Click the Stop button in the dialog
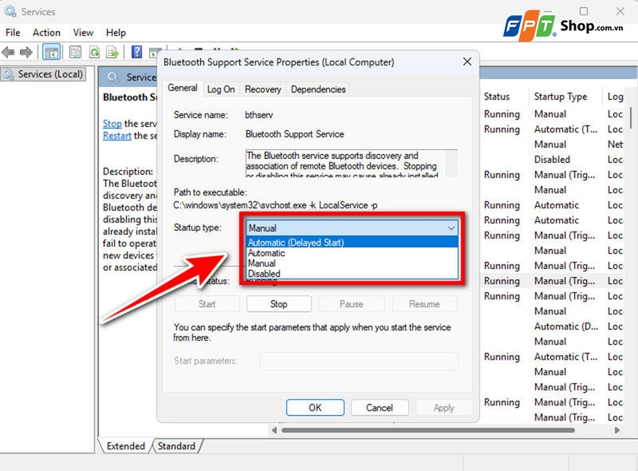This screenshot has width=638, height=471. [278, 304]
